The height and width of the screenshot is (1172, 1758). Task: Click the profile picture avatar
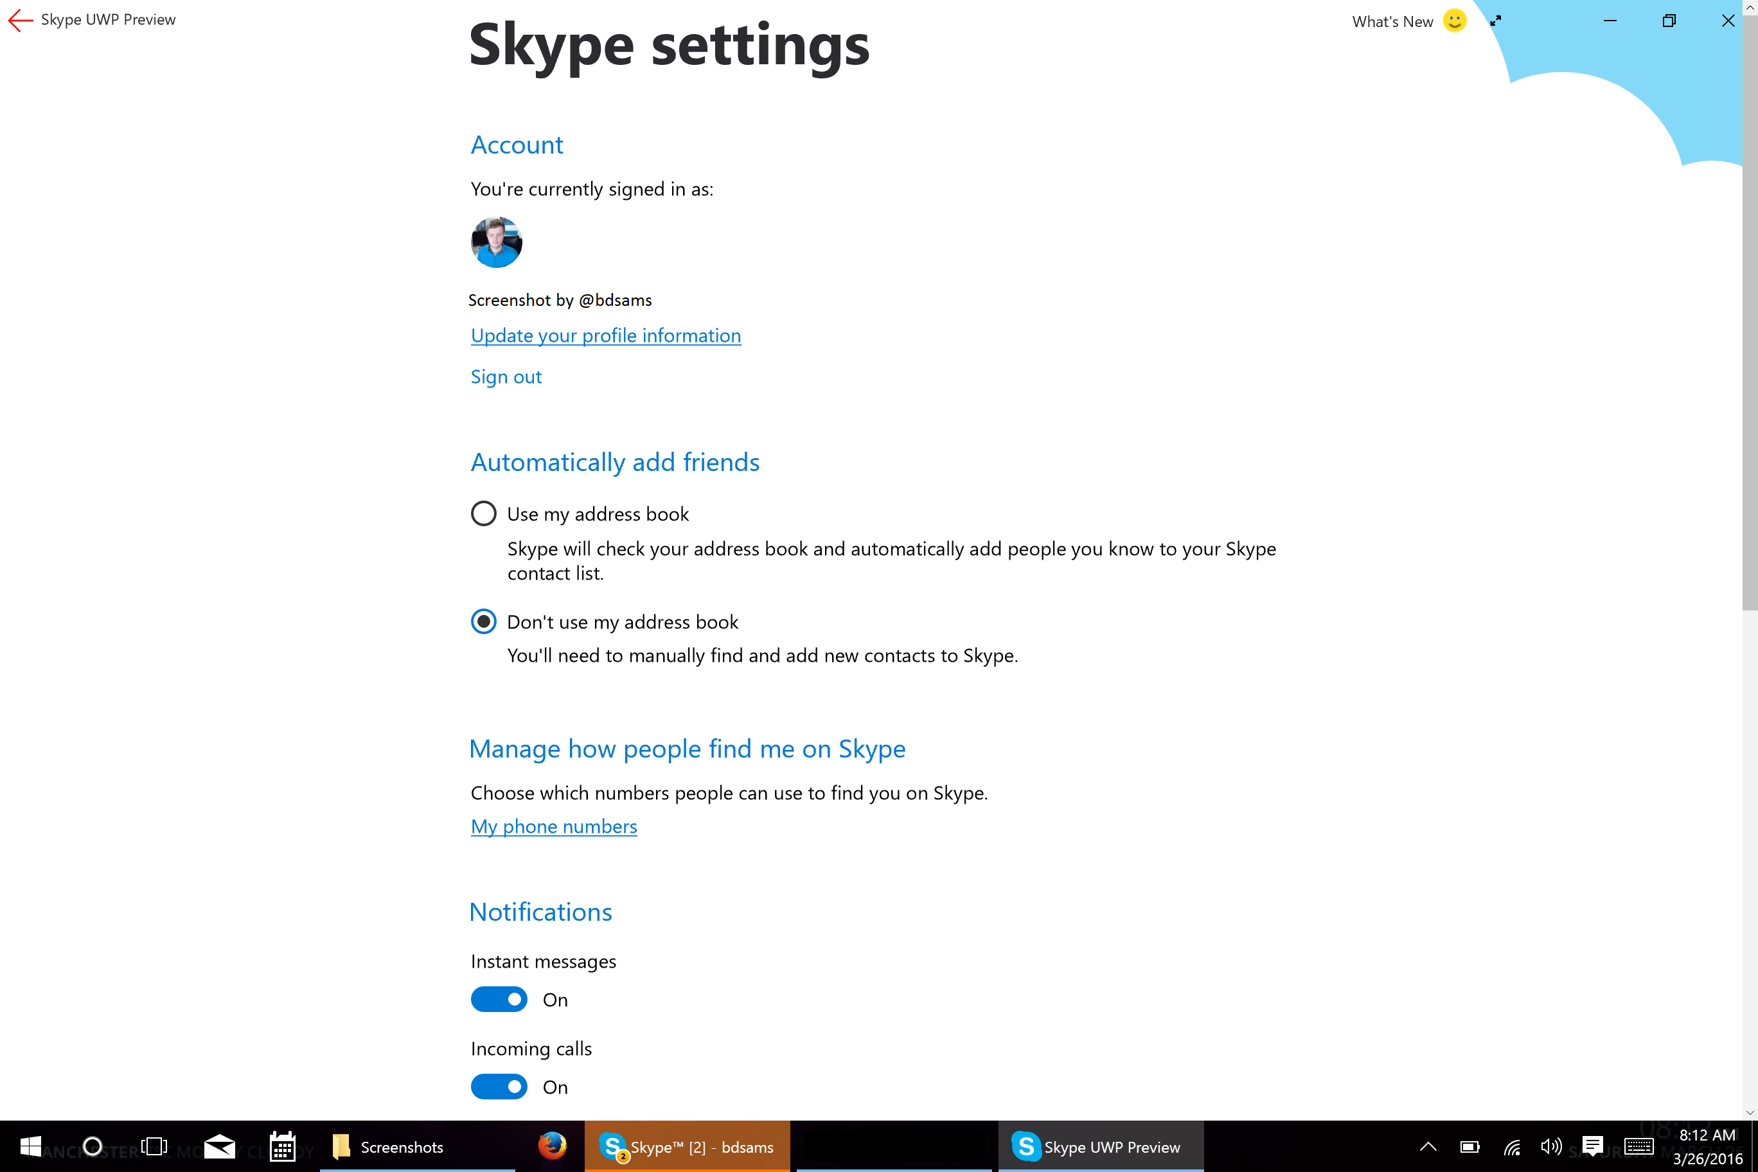pos(496,242)
